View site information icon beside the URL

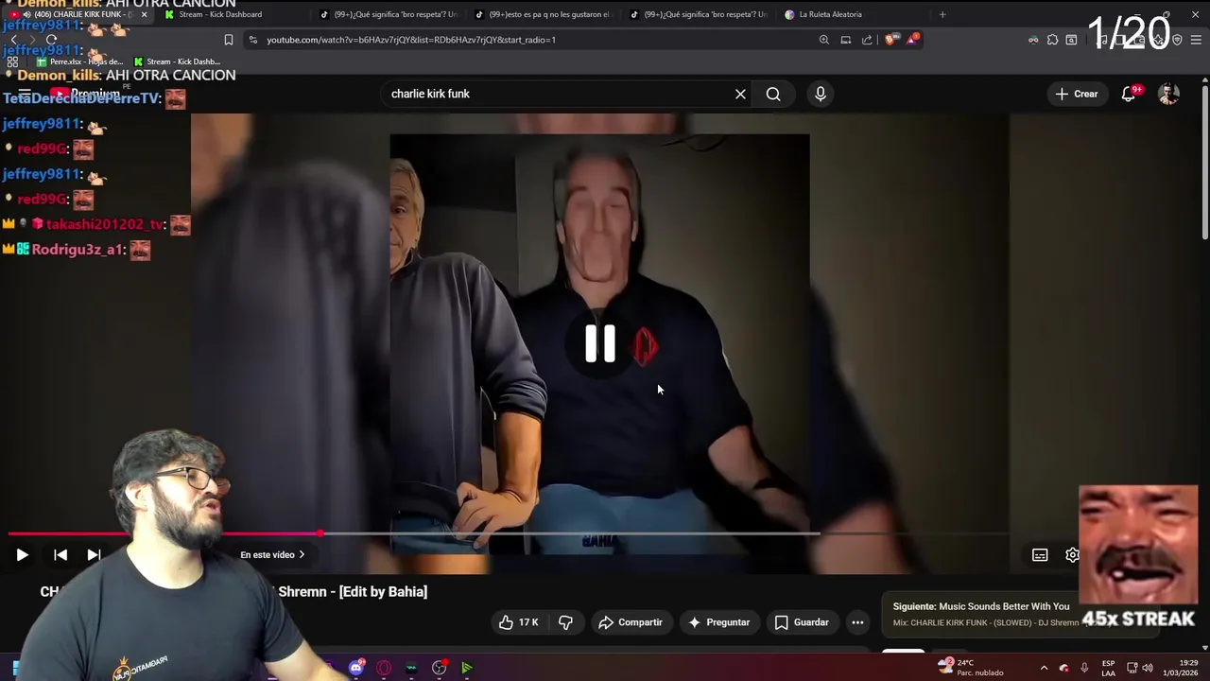(x=252, y=40)
